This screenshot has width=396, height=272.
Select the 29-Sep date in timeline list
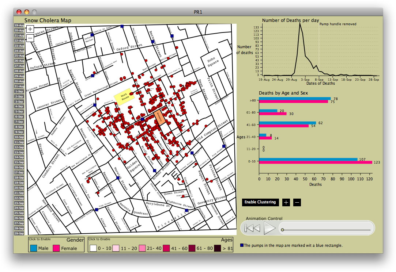coord(19,233)
